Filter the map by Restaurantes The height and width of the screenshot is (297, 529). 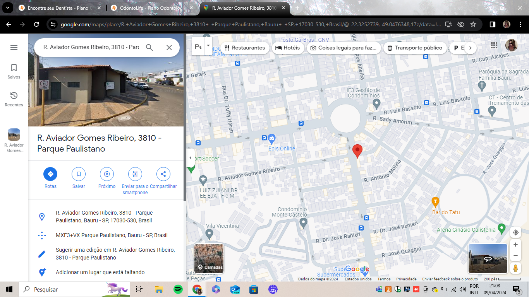click(245, 48)
